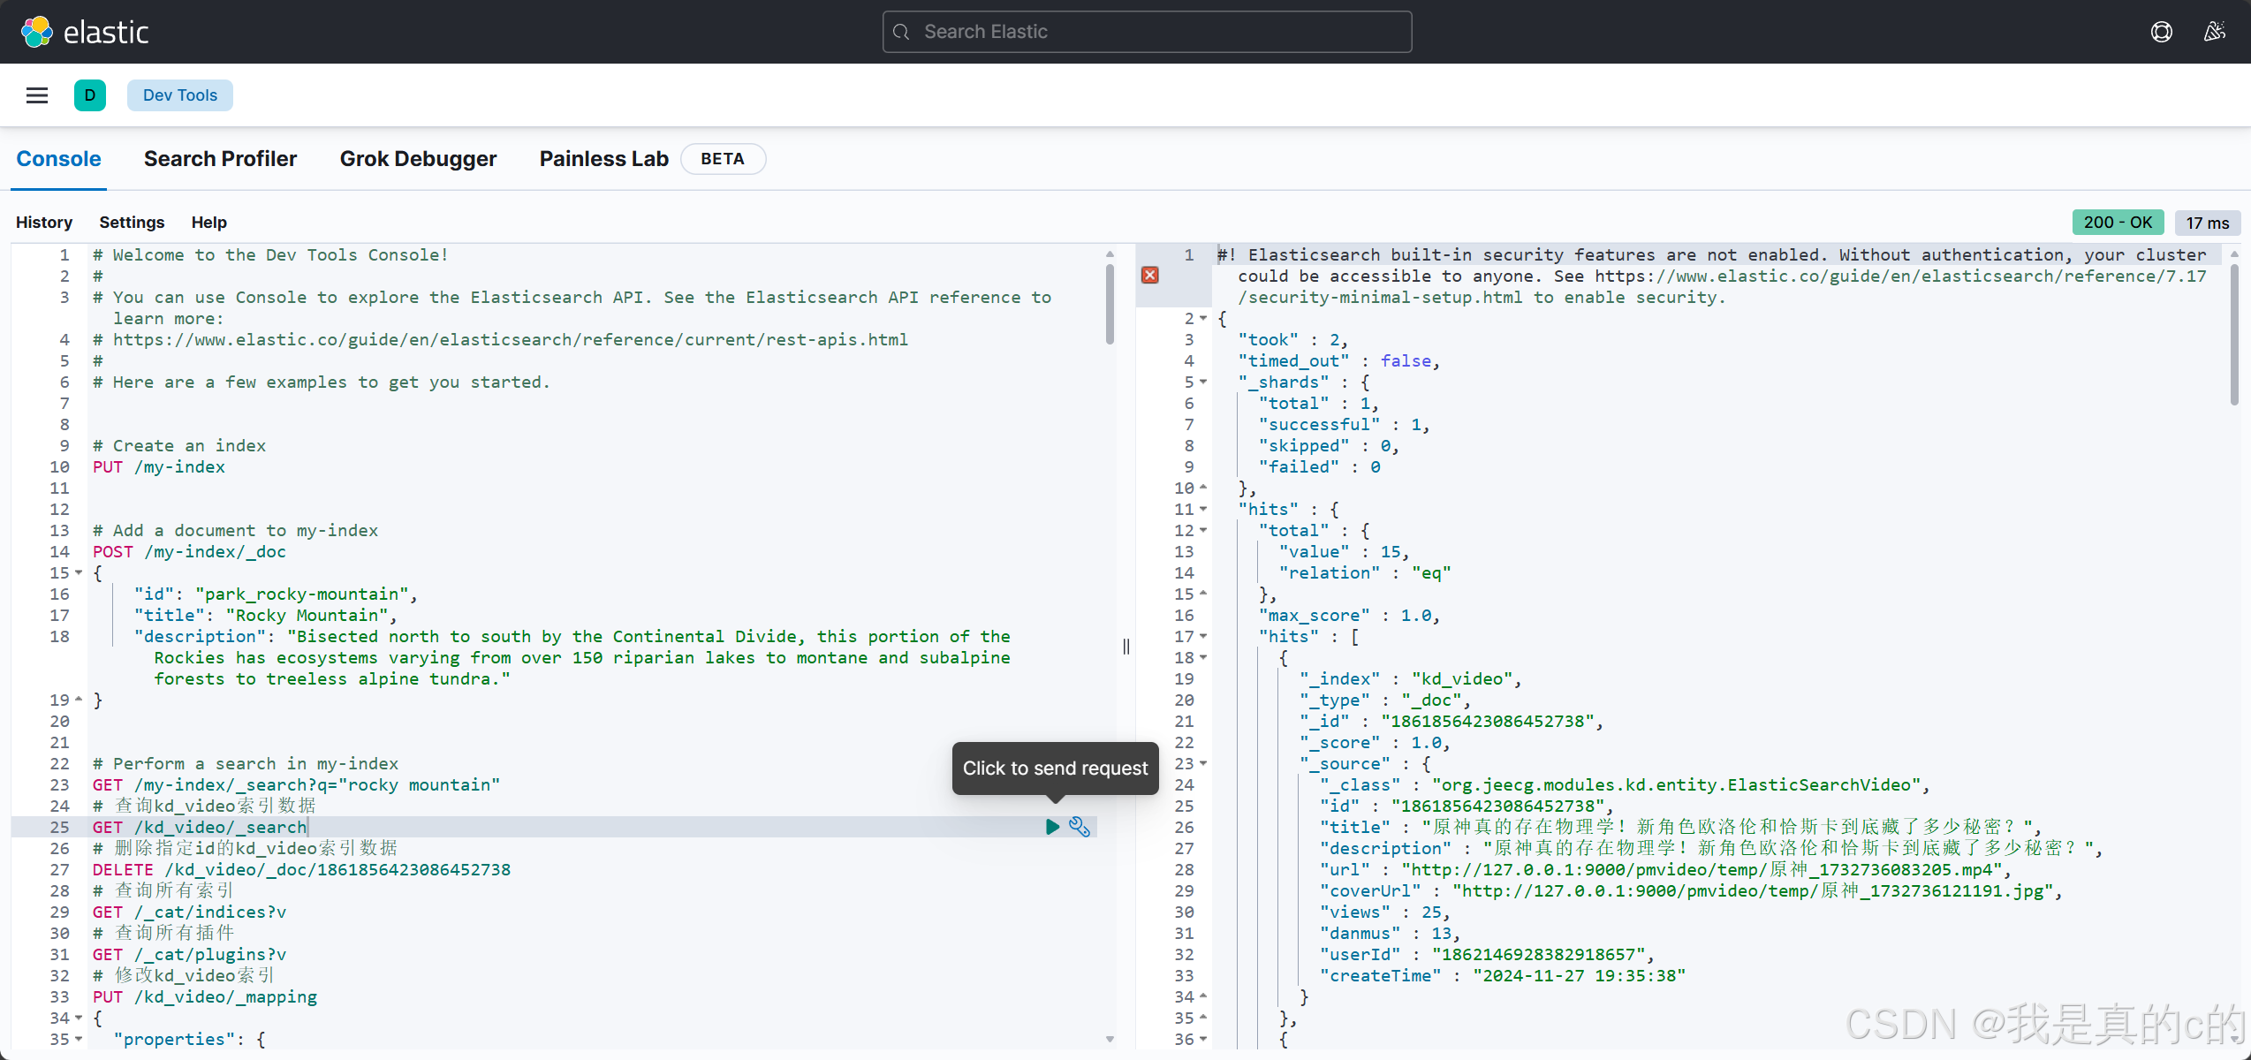Viewport: 2251px width, 1060px height.
Task: Open the newsfeed celebration icon
Action: (2215, 32)
